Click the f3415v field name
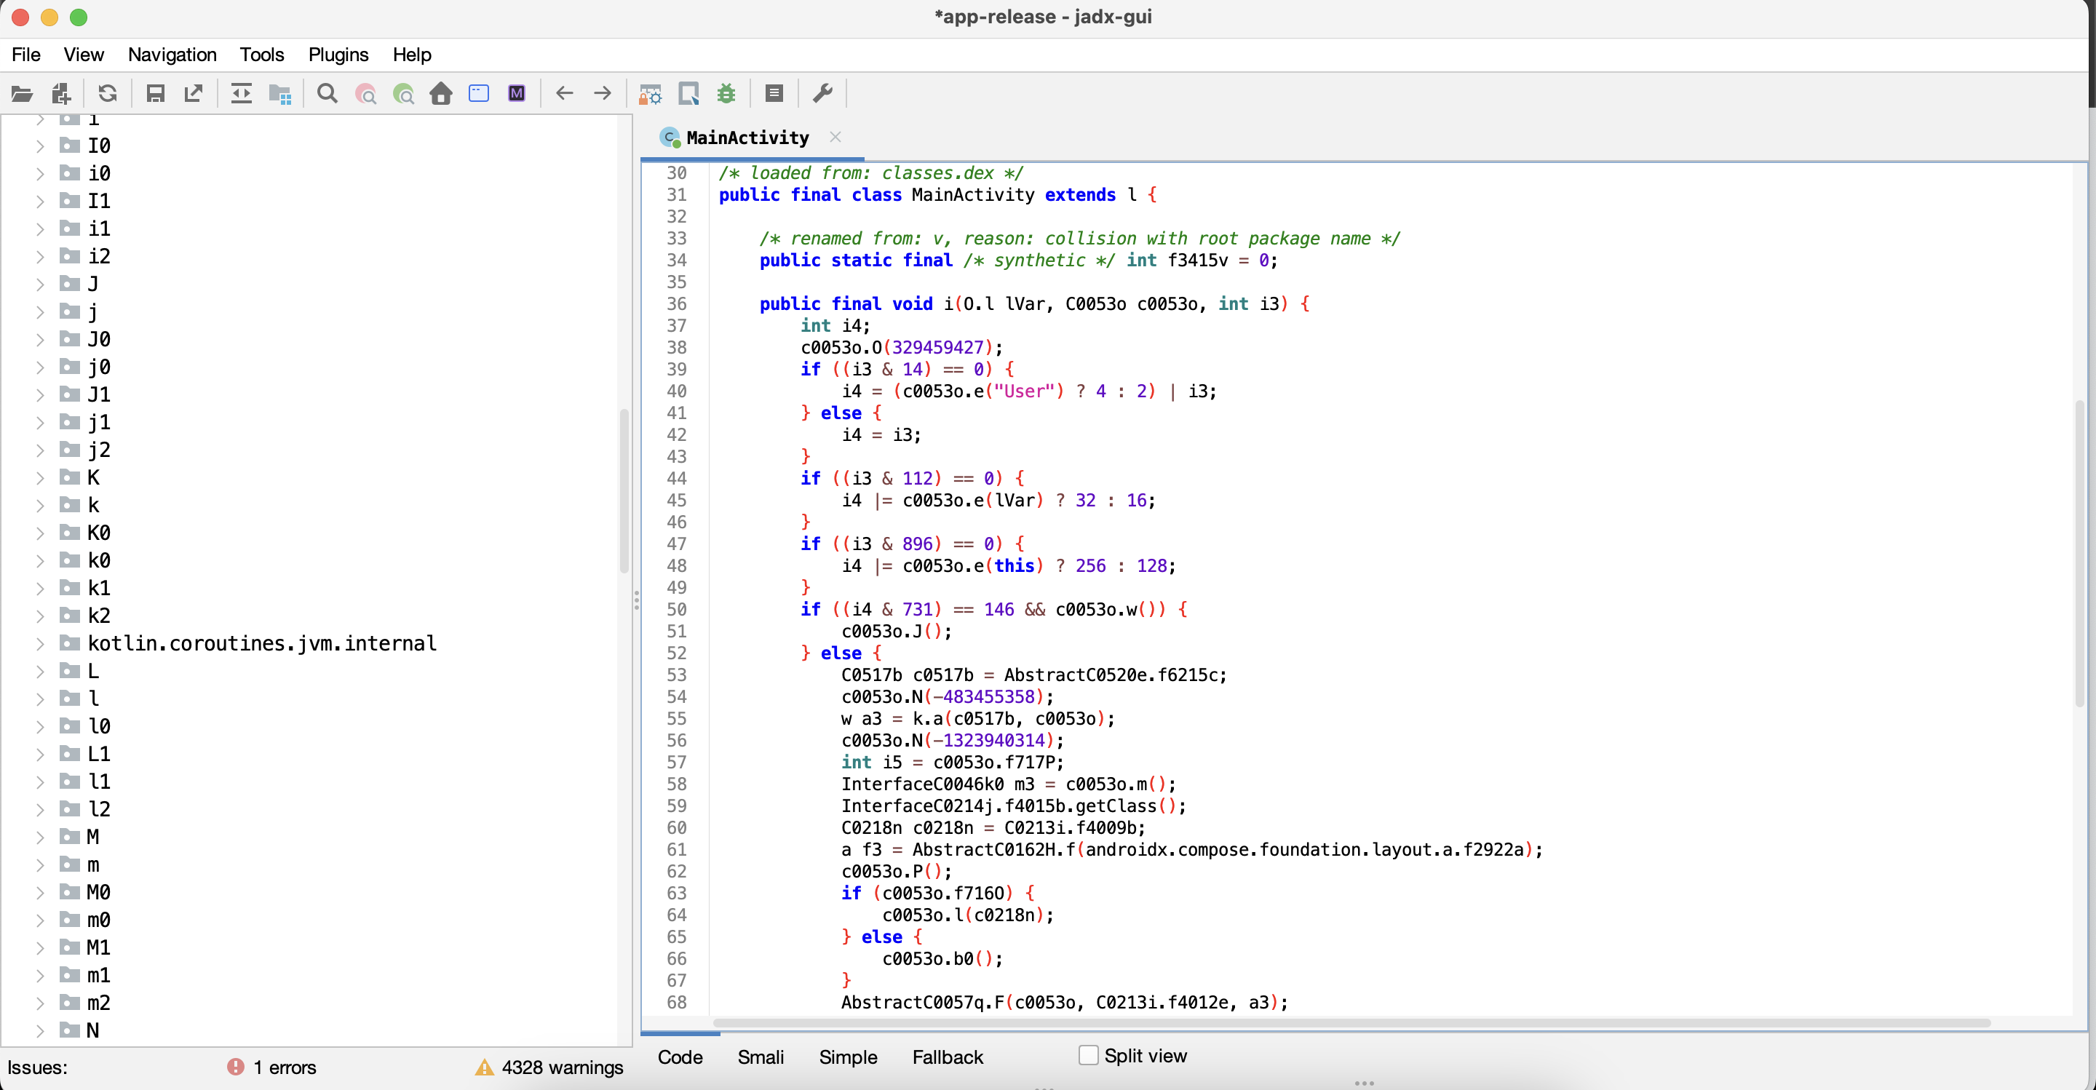 pos(1198,260)
